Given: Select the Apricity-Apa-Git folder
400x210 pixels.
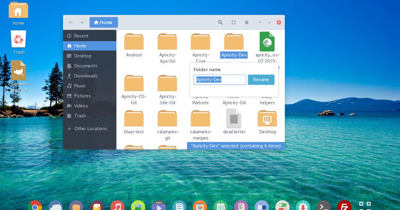Looking at the screenshot, I should (167, 42).
